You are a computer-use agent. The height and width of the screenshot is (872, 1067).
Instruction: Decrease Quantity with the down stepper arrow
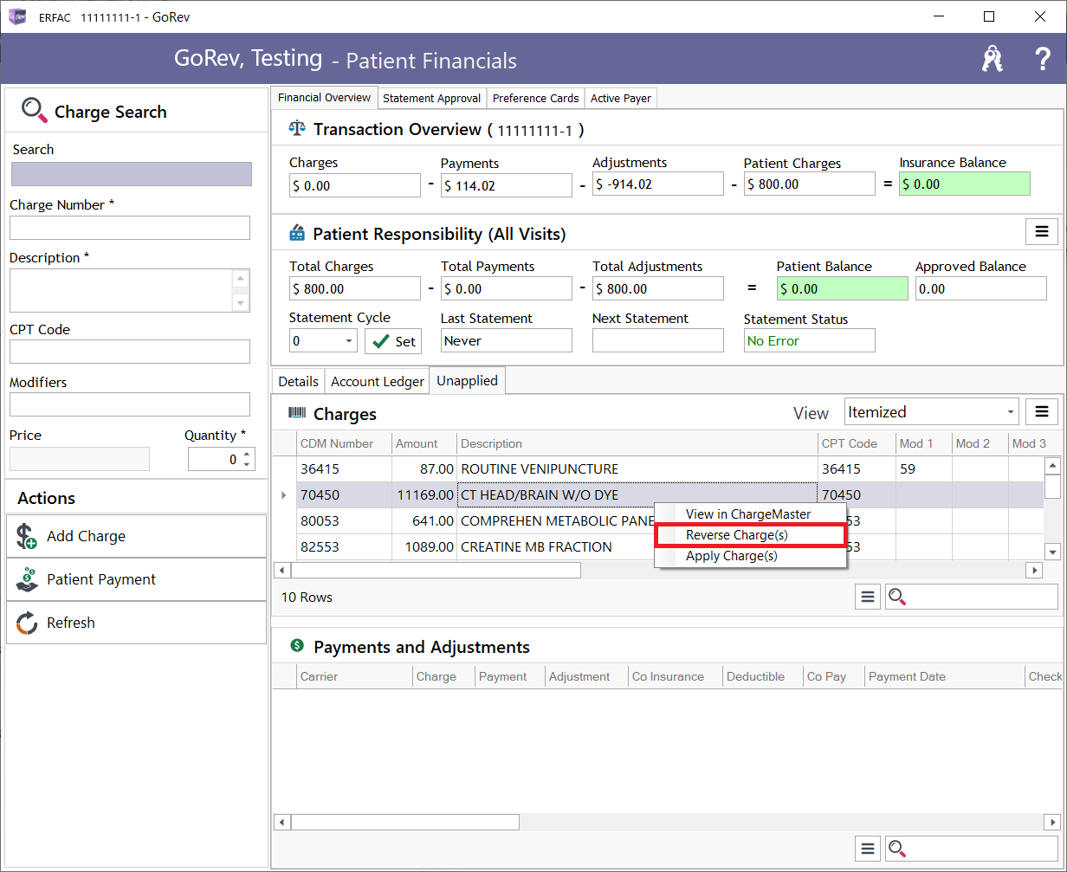pos(248,465)
